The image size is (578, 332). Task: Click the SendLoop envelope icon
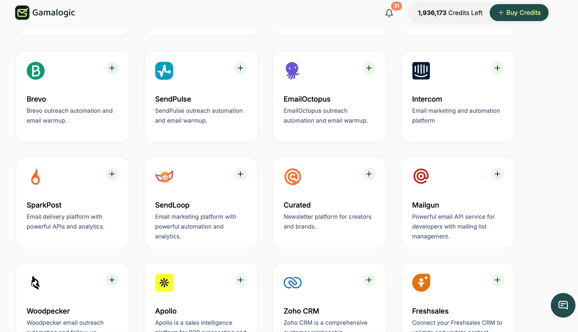[164, 177]
